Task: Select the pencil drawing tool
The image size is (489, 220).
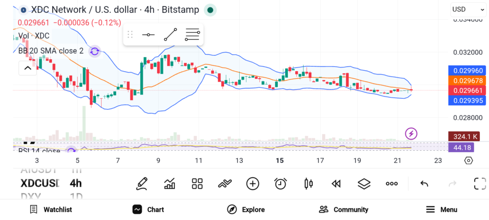Action: coord(142,184)
